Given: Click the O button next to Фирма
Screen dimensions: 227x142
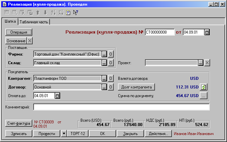Looking at the screenshot, I should coord(111,54).
